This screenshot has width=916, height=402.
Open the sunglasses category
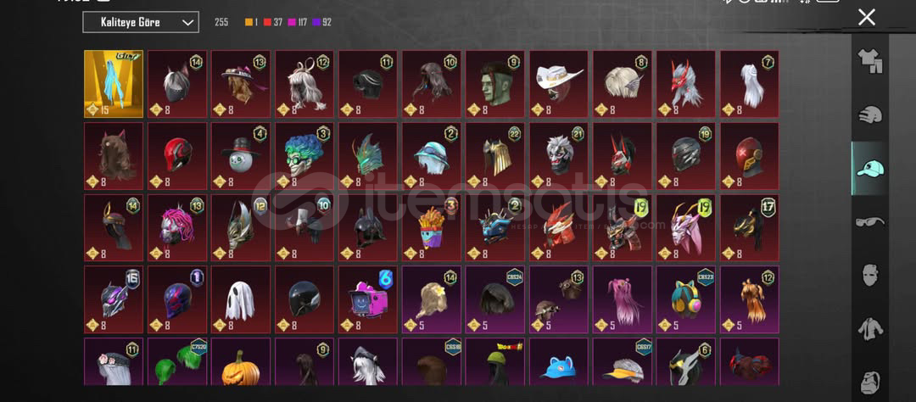[870, 222]
